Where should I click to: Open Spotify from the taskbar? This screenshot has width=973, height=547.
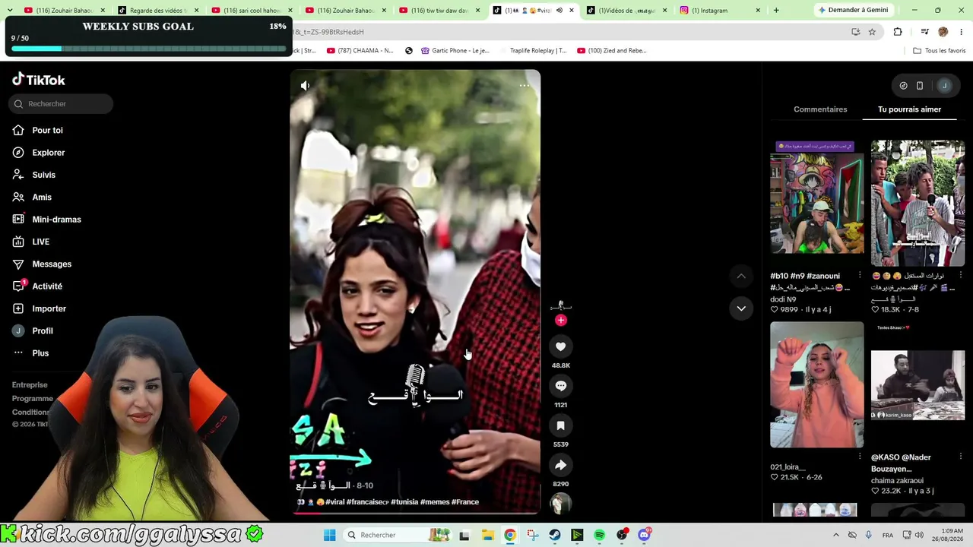pyautogui.click(x=600, y=535)
